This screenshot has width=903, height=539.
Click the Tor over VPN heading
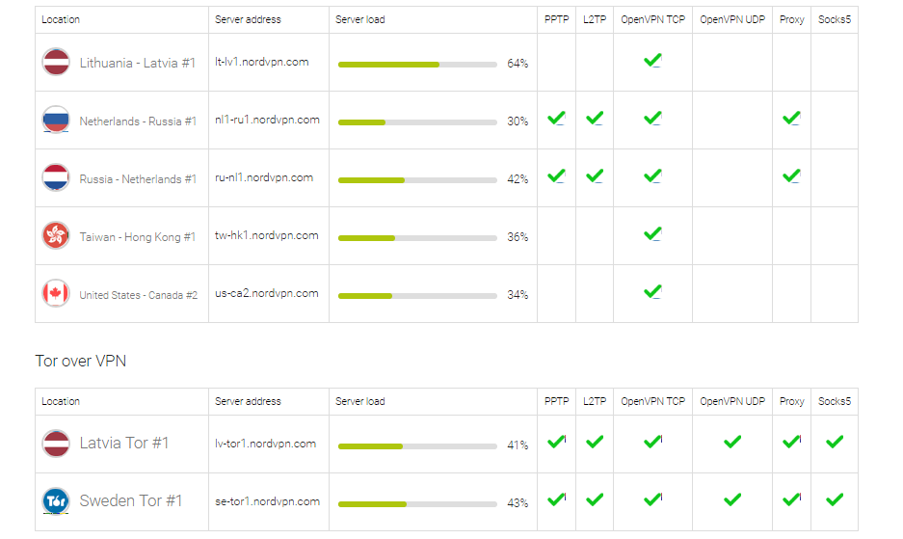click(x=81, y=361)
